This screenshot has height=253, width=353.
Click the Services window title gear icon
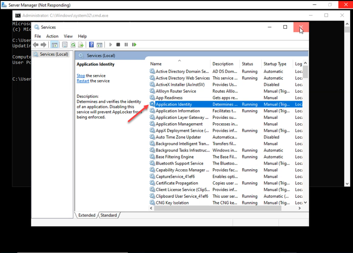point(36,27)
